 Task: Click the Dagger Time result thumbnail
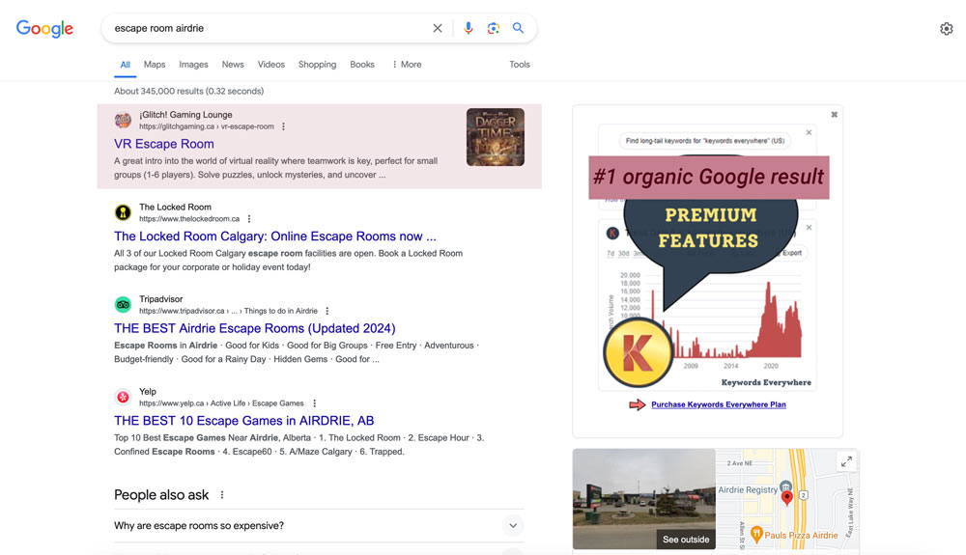496,137
